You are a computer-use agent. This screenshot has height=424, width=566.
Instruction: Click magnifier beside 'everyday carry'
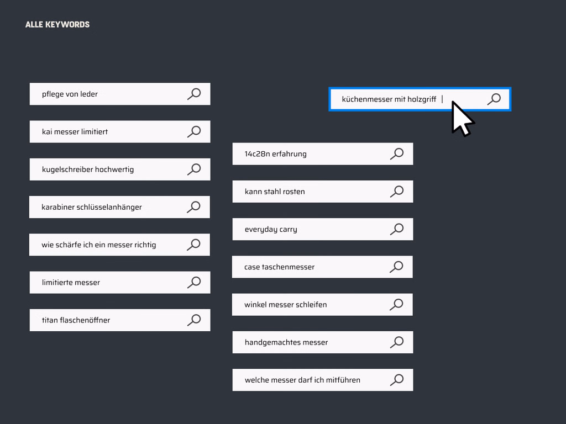tap(397, 229)
